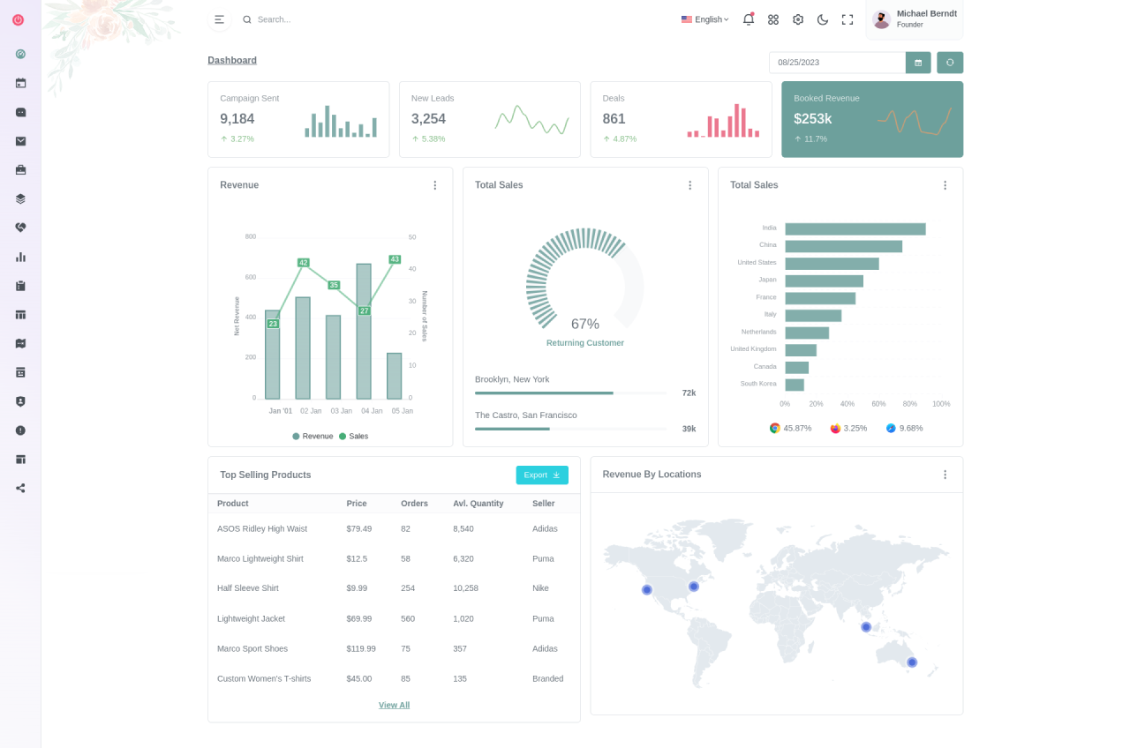Click the Orders column header
The width and height of the screenshot is (1130, 748).
point(414,504)
